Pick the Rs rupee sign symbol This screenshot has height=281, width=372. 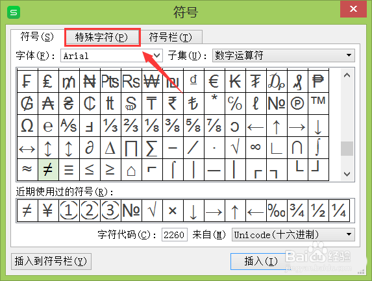[131, 81]
